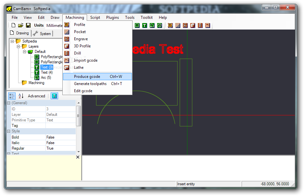Click the NC gcode file toolbar icon
This screenshot has height=196, width=304.
208,25
